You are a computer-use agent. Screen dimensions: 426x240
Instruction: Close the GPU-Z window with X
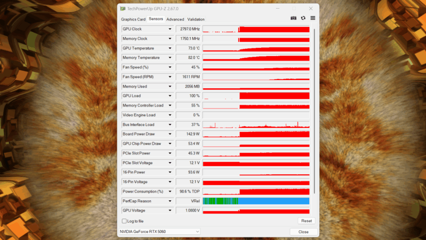311,9
